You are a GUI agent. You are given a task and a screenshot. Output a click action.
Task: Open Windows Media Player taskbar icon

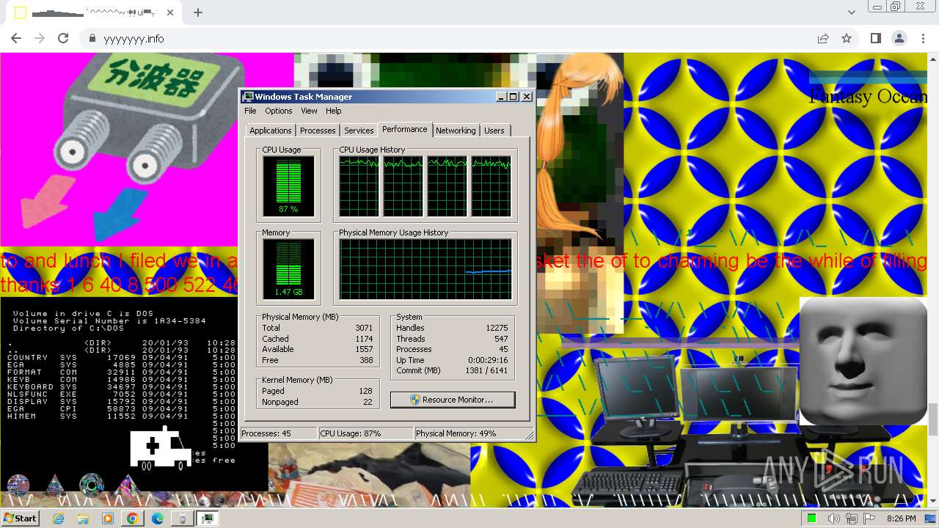coord(108,518)
